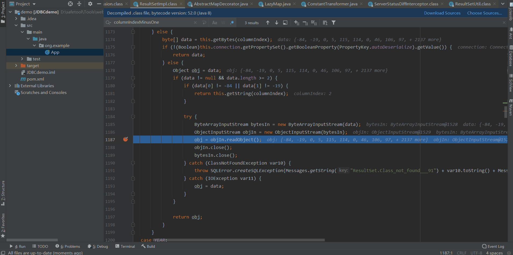Click the Choose Sources link

pos(484,13)
